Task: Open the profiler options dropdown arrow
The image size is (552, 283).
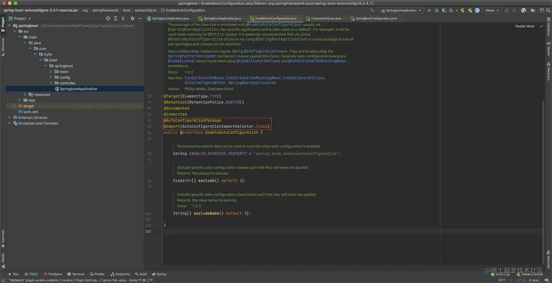Action: [456, 11]
